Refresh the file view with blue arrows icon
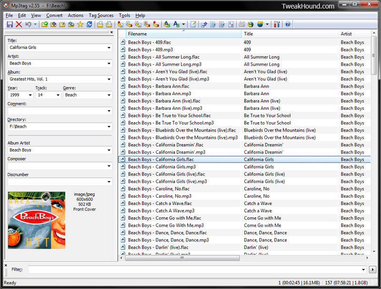Image resolution: width=381 pixels, height=289 pixels. (89, 24)
